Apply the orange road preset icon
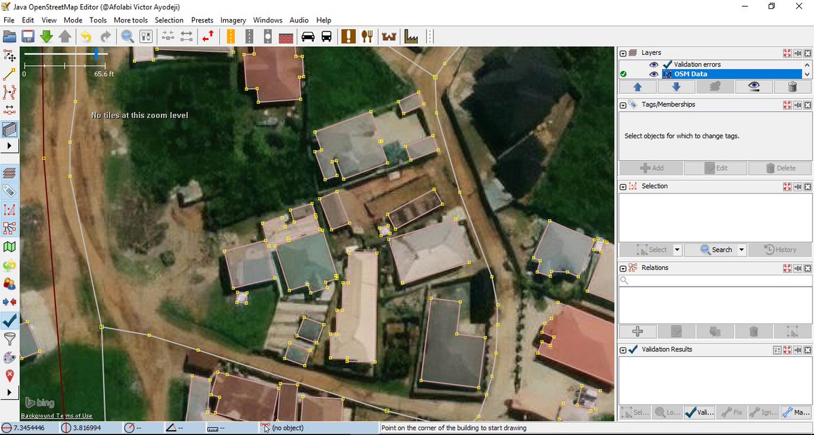 (x=231, y=36)
